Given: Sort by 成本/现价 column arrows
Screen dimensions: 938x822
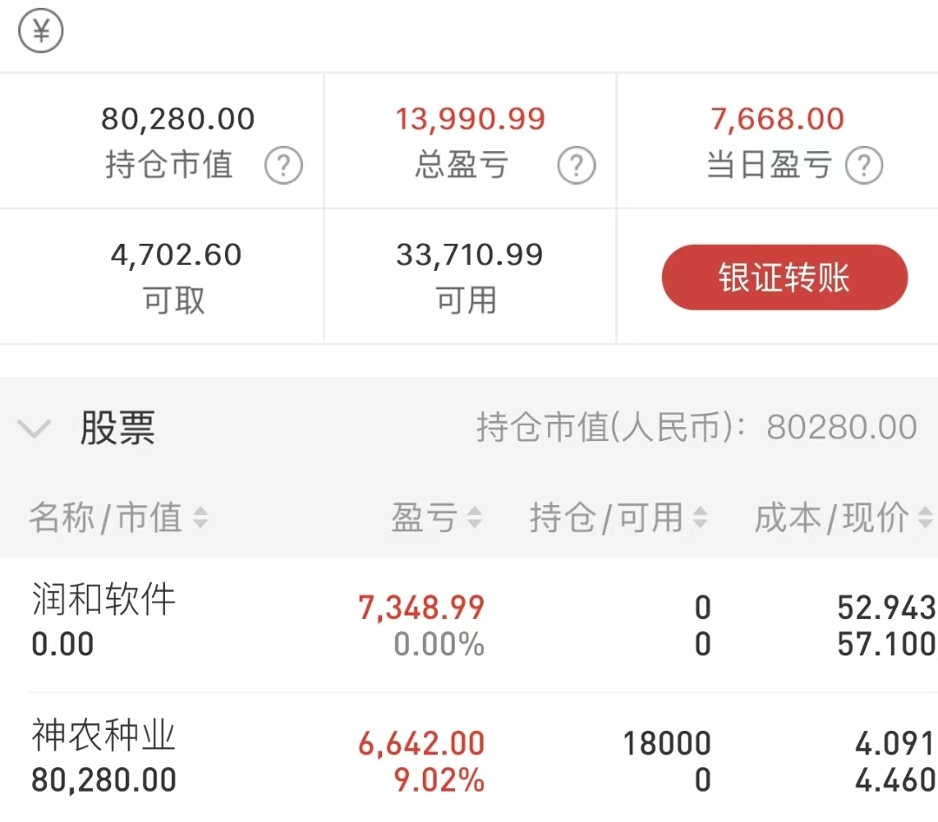Looking at the screenshot, I should 926,517.
